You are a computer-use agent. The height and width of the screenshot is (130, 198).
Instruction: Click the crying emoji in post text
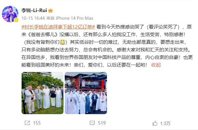click(x=63, y=42)
